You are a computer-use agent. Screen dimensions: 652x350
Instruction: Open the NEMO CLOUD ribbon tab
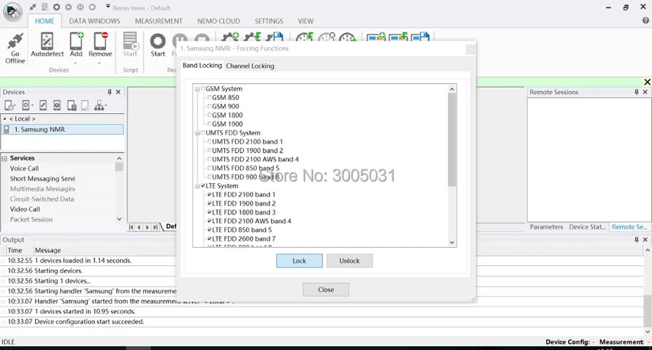tap(218, 21)
